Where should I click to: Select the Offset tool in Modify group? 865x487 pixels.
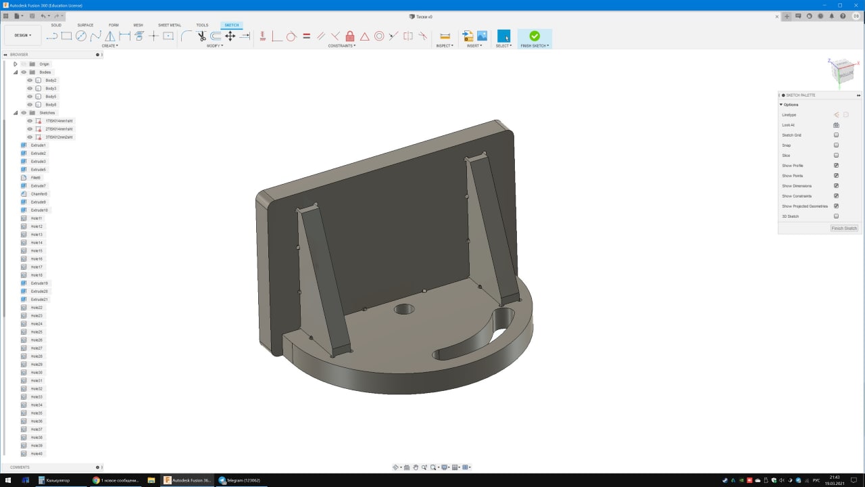pos(216,36)
